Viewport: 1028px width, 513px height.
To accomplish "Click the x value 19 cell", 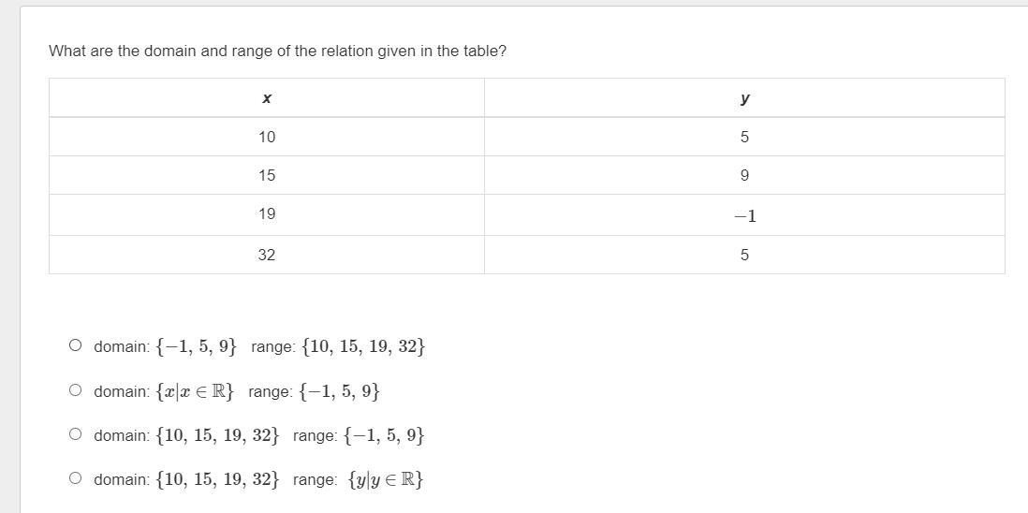I will point(267,214).
